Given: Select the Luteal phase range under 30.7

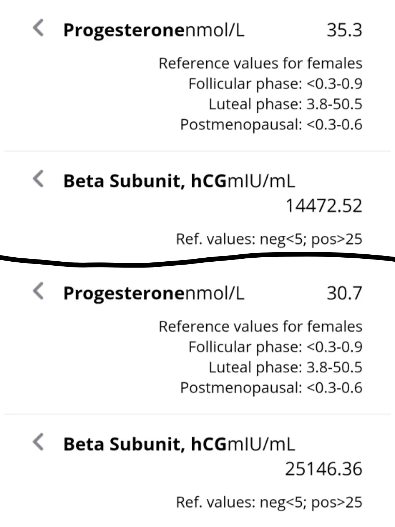Looking at the screenshot, I should point(285,367).
